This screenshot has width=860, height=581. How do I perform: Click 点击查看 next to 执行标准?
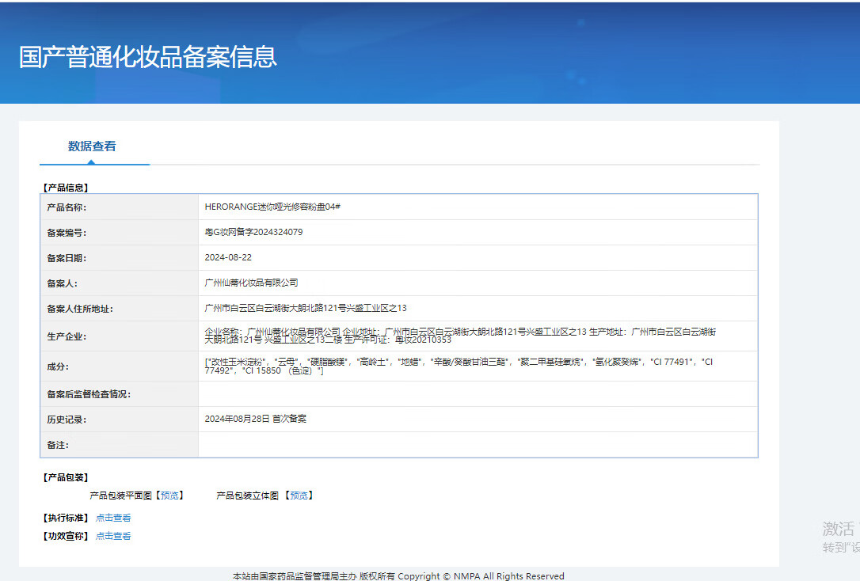tap(113, 518)
